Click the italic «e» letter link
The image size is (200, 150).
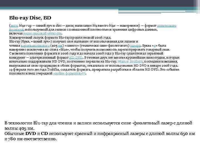pyautogui.click(x=155, y=46)
